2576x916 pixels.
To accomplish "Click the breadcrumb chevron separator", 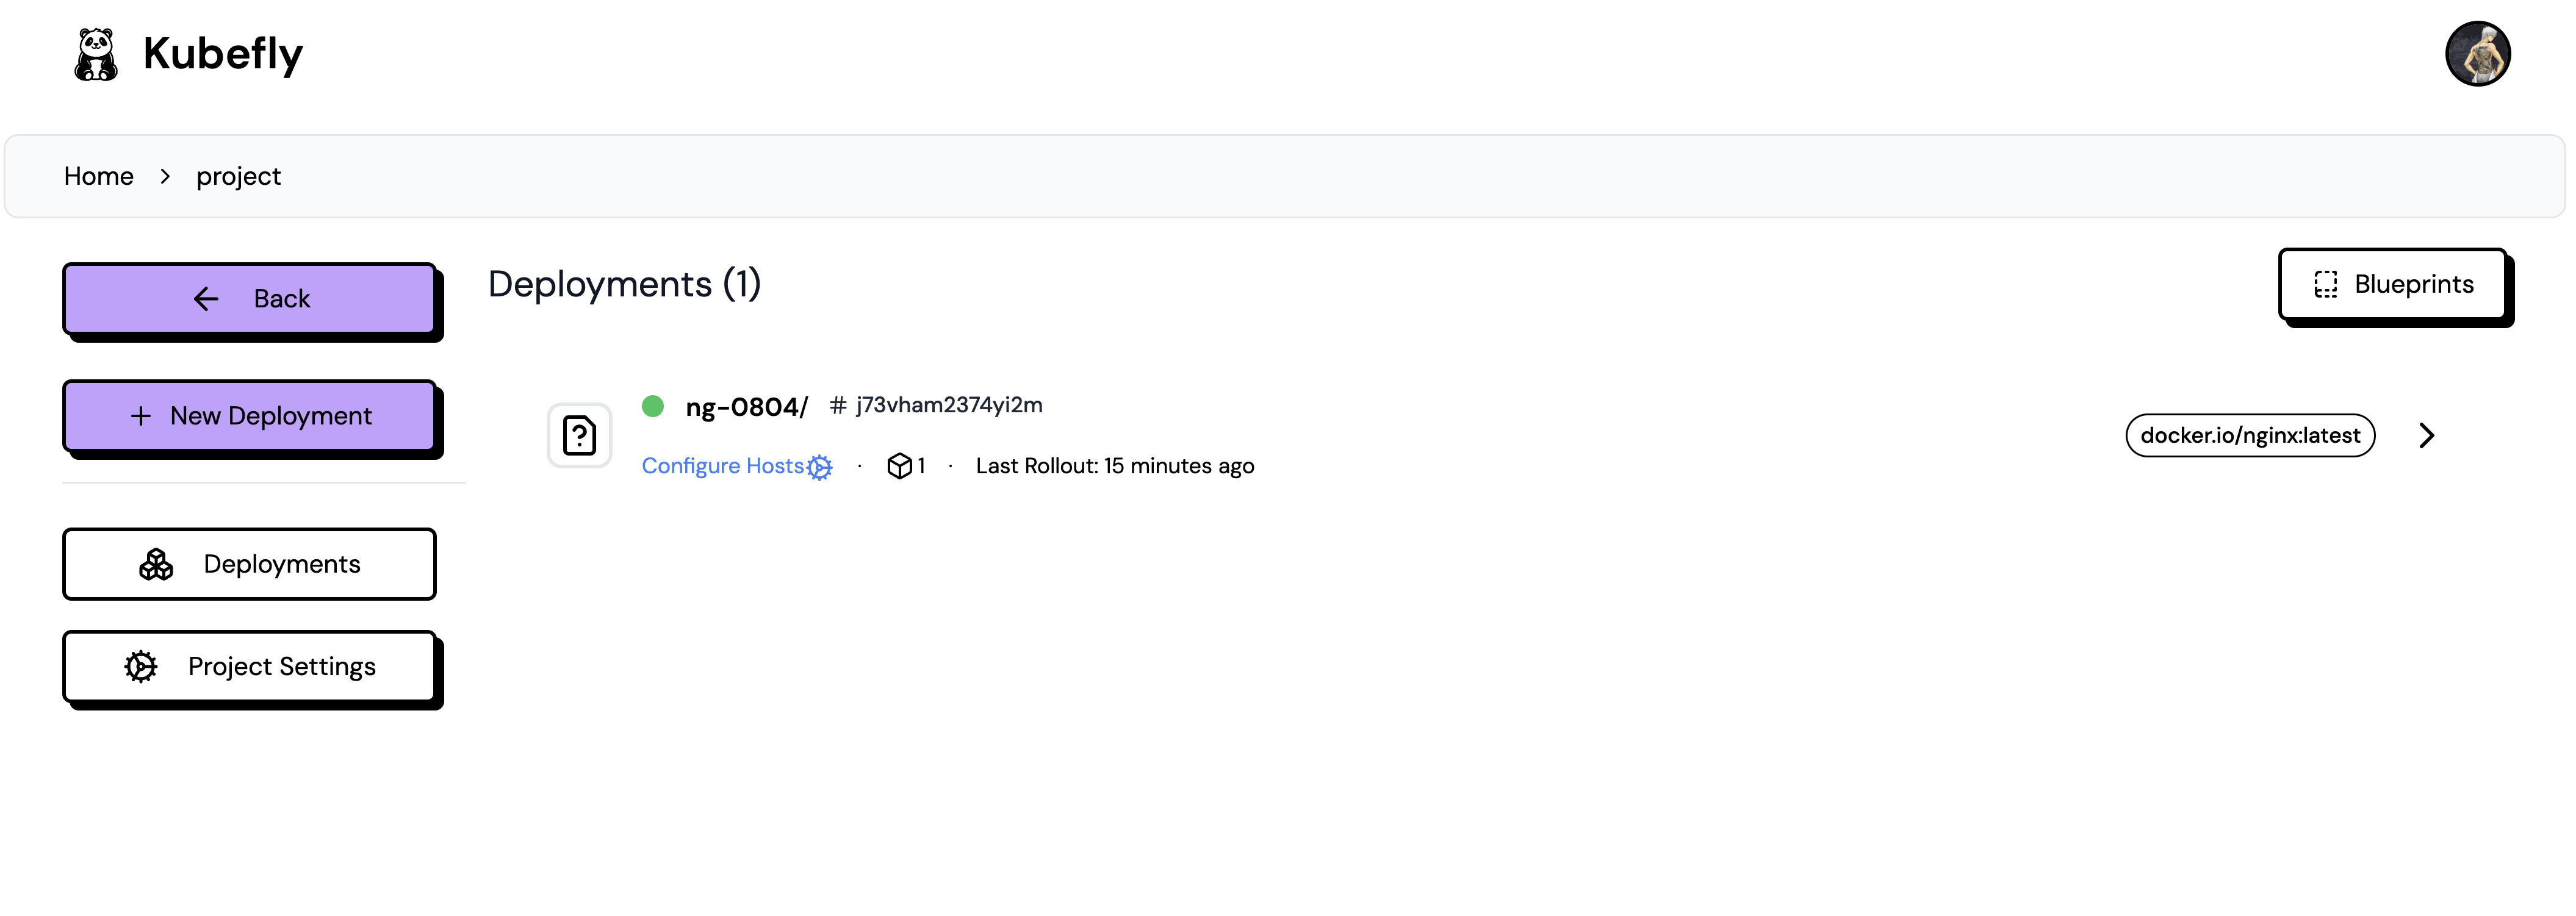I will click(x=165, y=177).
